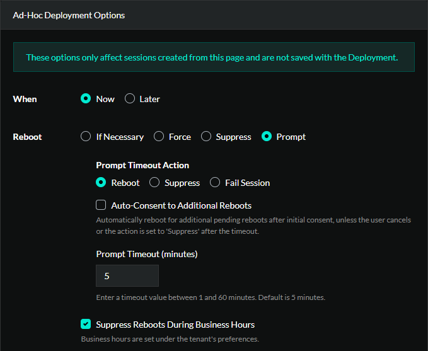The height and width of the screenshot is (351, 428).
Task: Uncheck Suppress Reboots During Business Hours
Action: click(86, 325)
